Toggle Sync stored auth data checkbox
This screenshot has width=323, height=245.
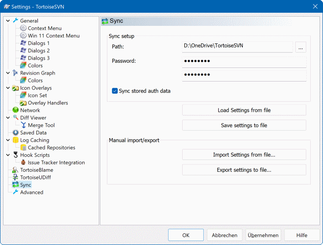click(115, 91)
